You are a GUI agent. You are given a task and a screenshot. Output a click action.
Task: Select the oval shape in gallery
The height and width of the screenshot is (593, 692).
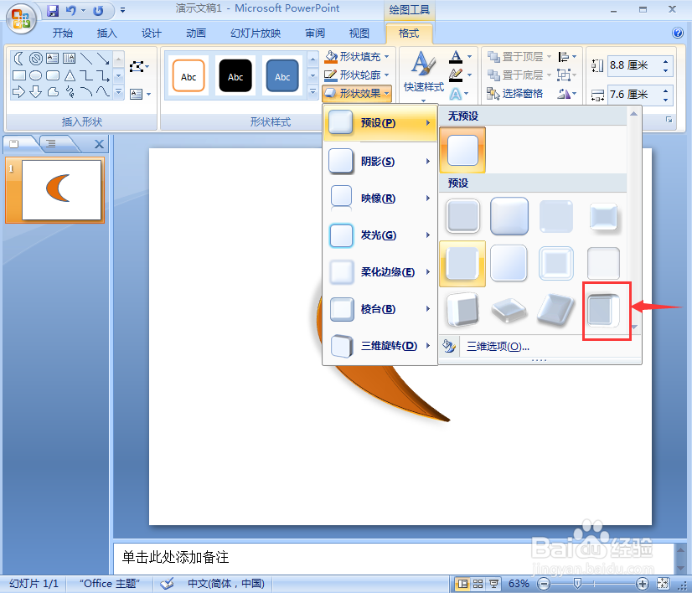[36, 75]
